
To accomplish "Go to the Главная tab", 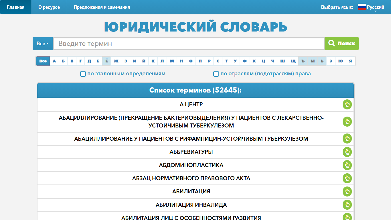I will 16,7.
